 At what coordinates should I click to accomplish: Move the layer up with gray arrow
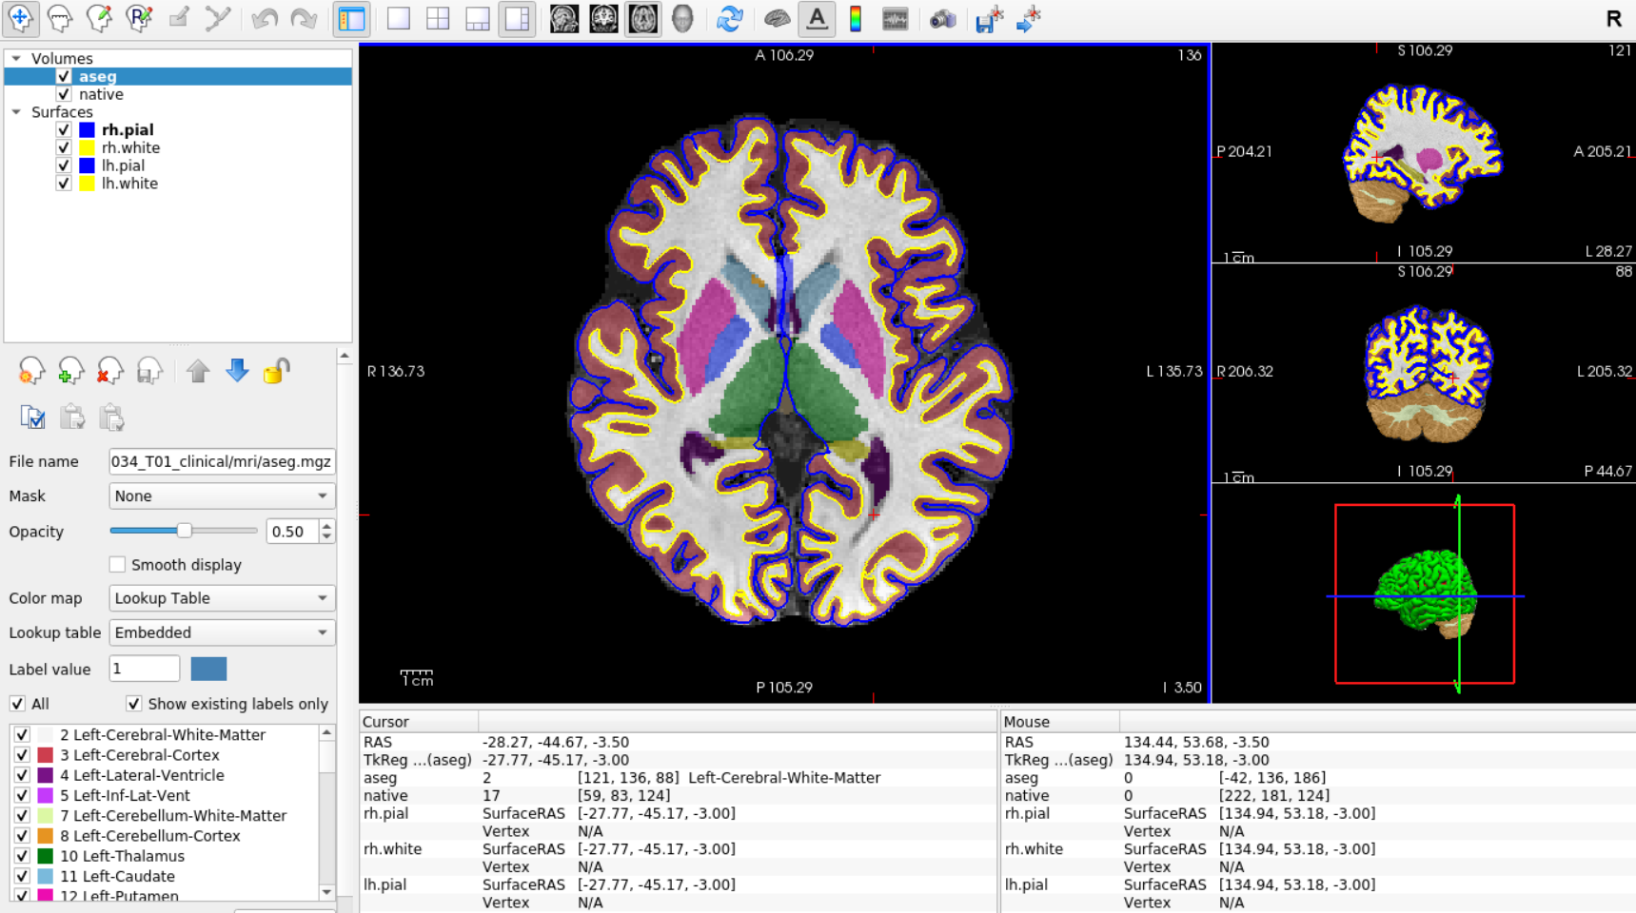pyautogui.click(x=198, y=371)
